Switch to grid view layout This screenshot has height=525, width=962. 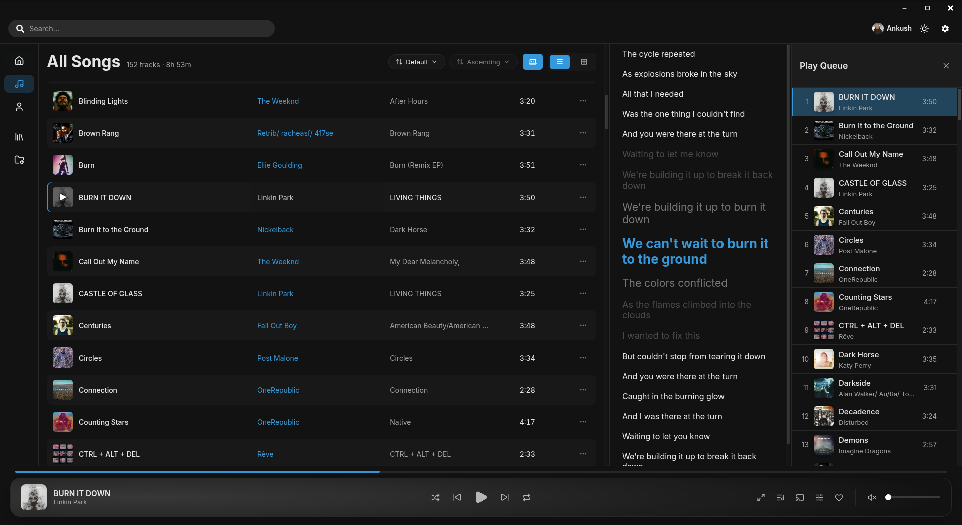584,62
